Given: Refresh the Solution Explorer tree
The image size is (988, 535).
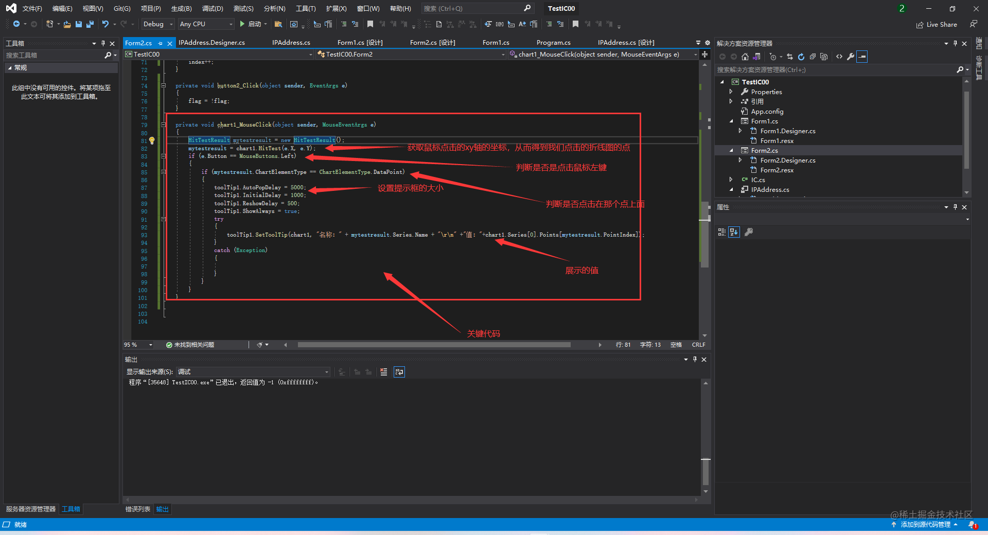Looking at the screenshot, I should tap(801, 57).
